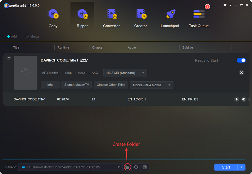252x174 pixels.
Task: Toggle the DAVINCI_CODE task enable switch
Action: [241, 60]
